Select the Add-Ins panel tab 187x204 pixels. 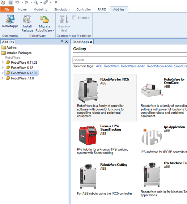tap(8, 42)
